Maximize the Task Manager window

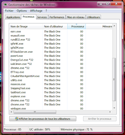click(x=107, y=4)
